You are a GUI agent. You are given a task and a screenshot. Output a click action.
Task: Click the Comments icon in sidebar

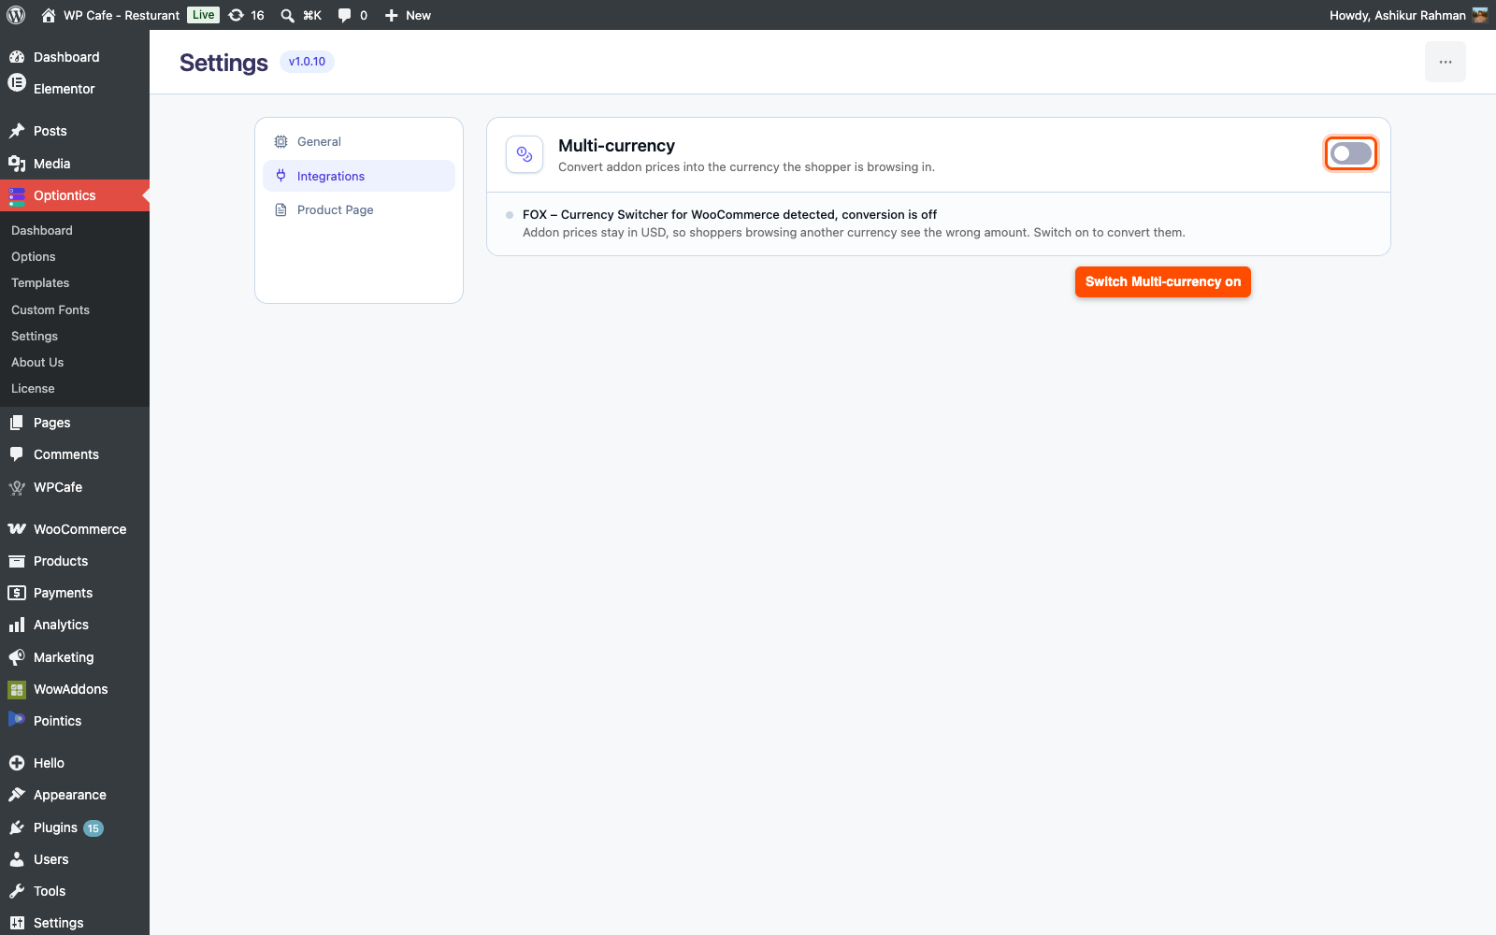pyautogui.click(x=17, y=454)
